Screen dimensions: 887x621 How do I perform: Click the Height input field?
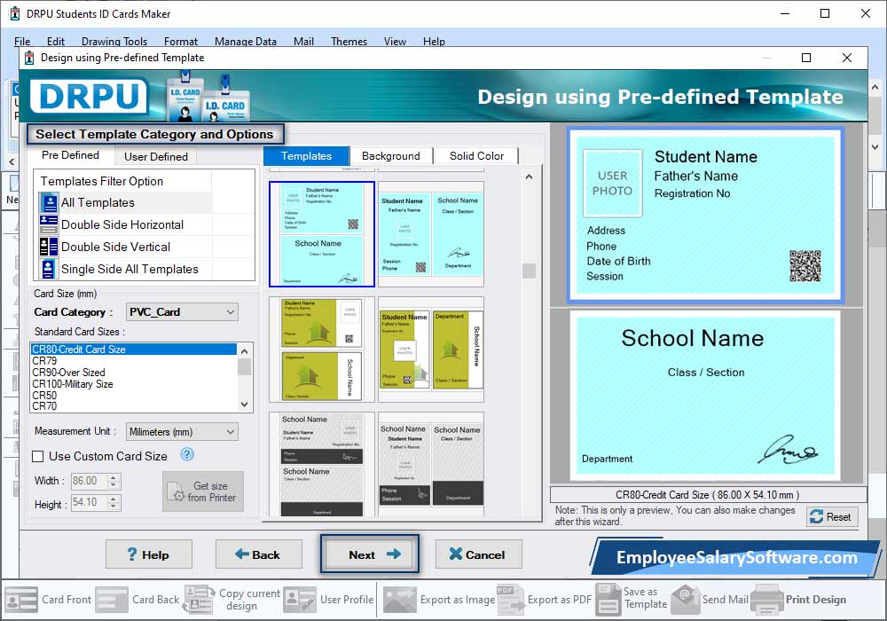pyautogui.click(x=90, y=503)
